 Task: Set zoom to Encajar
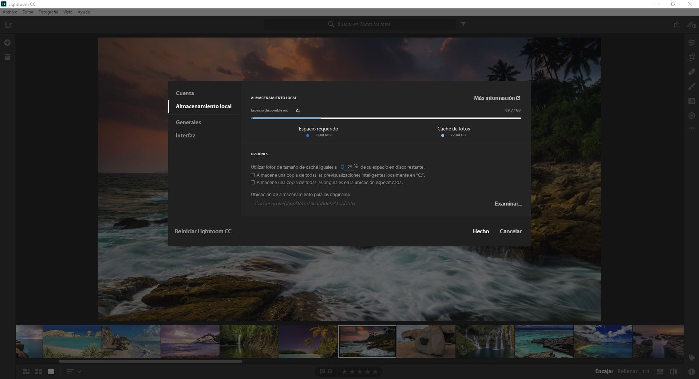point(604,371)
